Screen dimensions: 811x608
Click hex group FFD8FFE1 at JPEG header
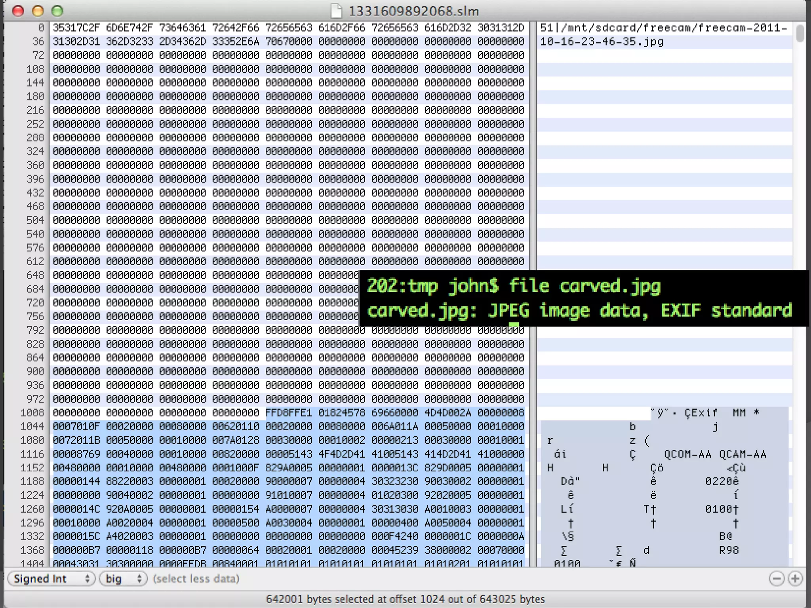coord(288,413)
